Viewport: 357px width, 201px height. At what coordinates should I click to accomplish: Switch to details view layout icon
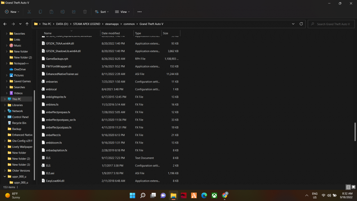coord(348,187)
